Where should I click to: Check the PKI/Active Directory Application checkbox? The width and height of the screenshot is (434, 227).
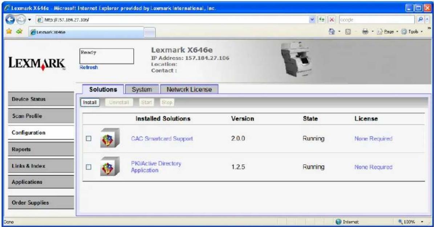click(89, 167)
